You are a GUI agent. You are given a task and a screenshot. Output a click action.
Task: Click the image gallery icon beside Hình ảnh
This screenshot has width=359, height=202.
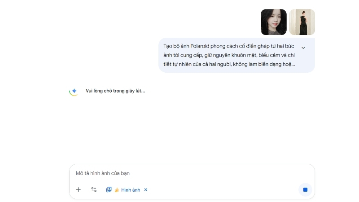point(109,189)
